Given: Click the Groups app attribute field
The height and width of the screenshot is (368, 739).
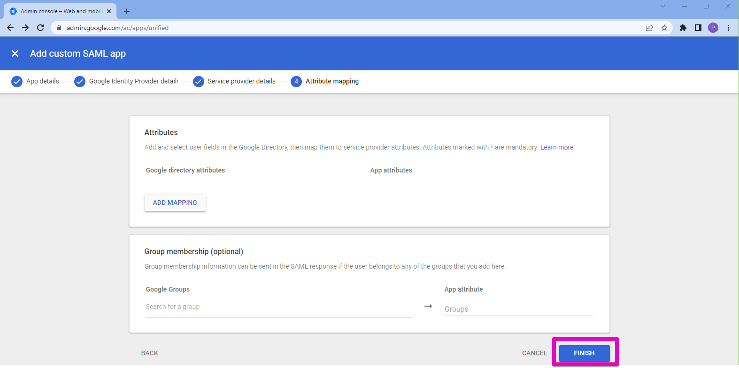Looking at the screenshot, I should [x=518, y=309].
